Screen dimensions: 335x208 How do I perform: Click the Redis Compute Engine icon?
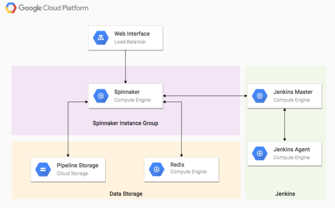tap(157, 169)
